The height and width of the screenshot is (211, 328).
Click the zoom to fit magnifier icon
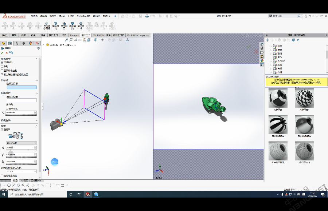click(66, 40)
